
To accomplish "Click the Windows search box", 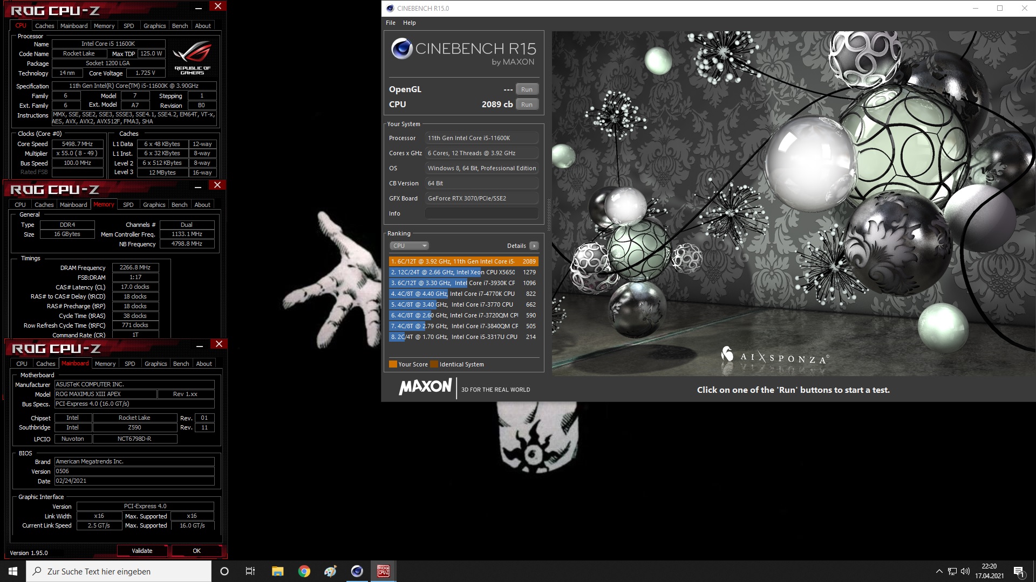I will pos(119,571).
